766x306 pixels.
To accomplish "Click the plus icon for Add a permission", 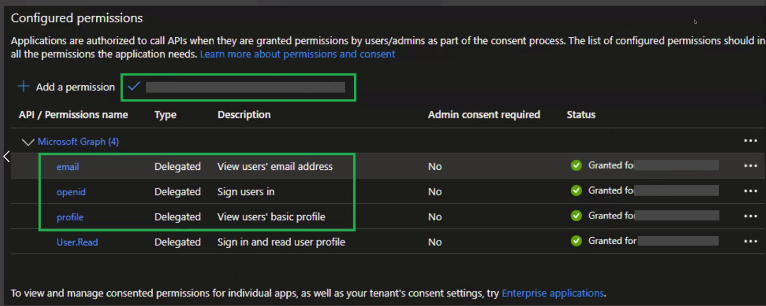I will (23, 86).
